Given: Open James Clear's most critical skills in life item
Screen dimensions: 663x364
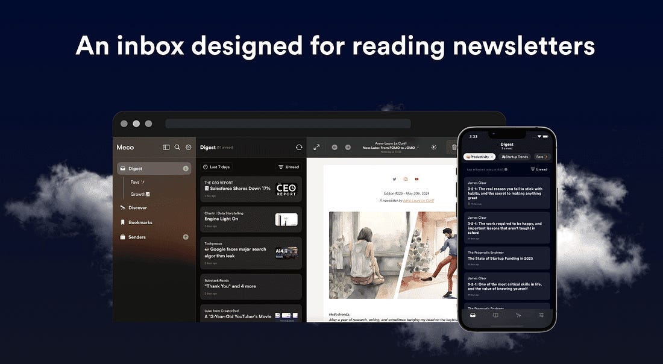Looking at the screenshot, I should tap(507, 286).
